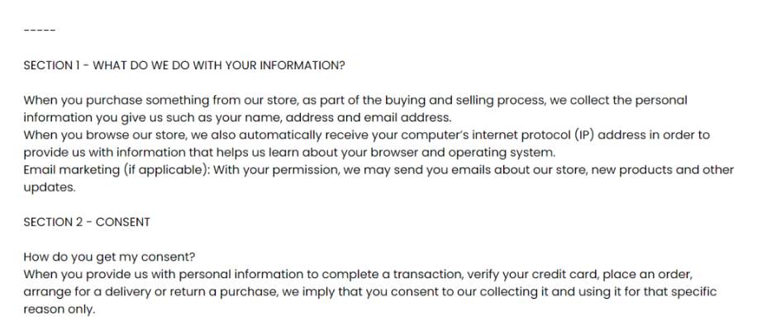771x317 pixels.
Task: Click the 'SECTION 1 - WHAT DO WE DO WITH YOUR INFORMATION?' heading
Action: [184, 65]
